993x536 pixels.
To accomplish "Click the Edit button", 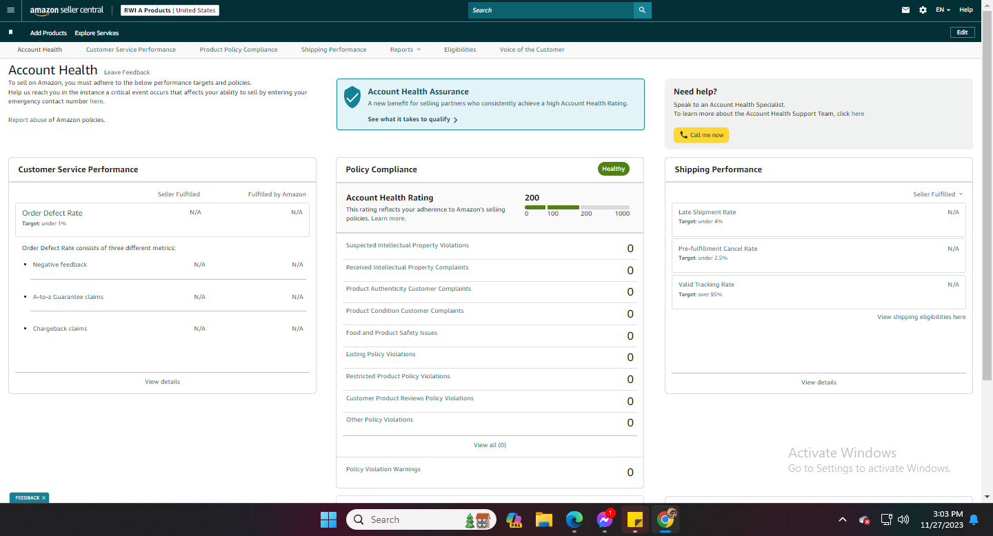I will (962, 32).
